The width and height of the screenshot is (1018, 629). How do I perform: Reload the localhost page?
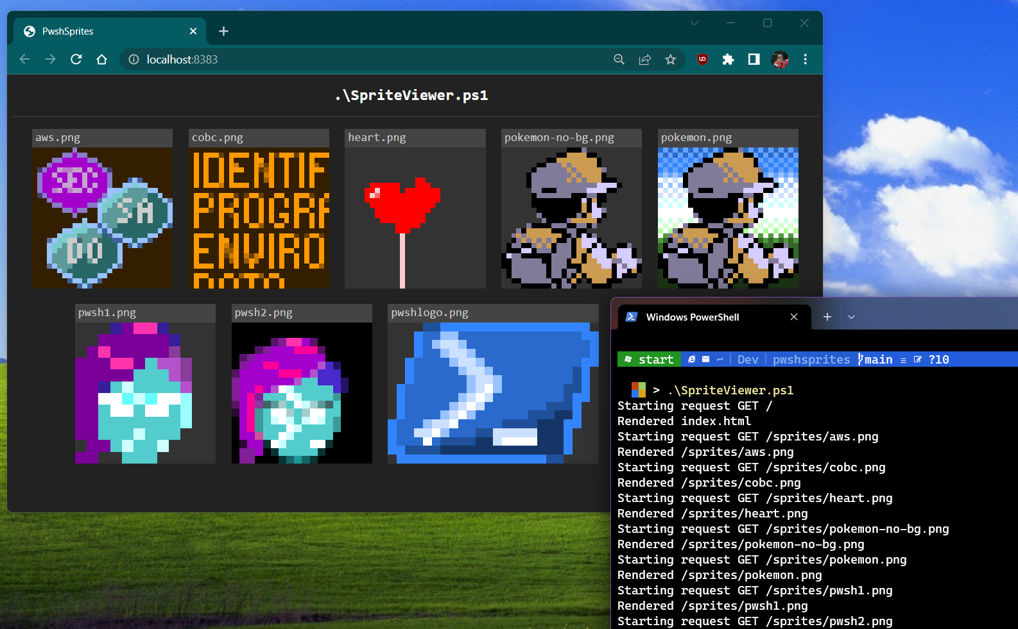pyautogui.click(x=76, y=59)
